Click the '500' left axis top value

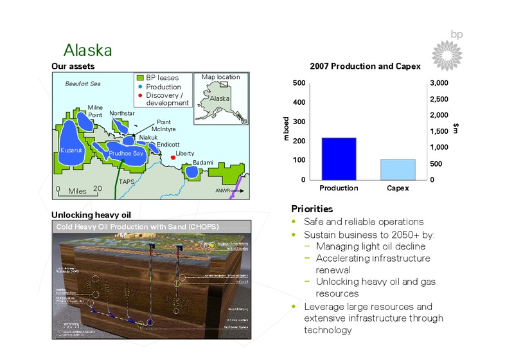299,83
